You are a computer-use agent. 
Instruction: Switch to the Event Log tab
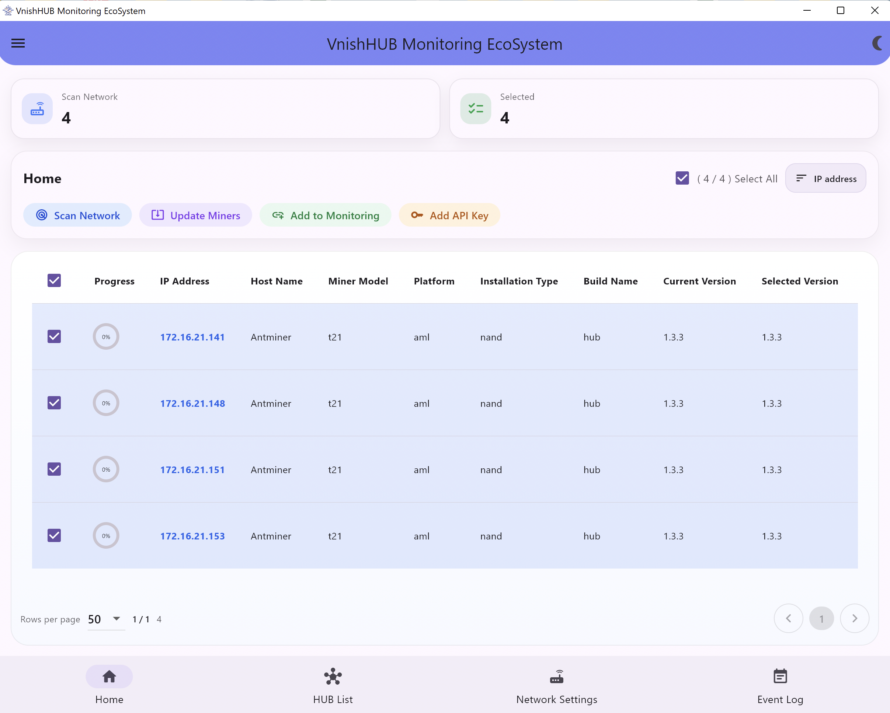[780, 686]
